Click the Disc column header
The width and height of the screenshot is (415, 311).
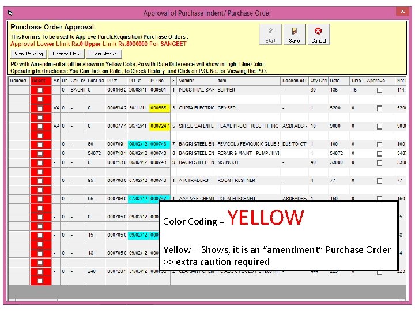tap(357, 81)
